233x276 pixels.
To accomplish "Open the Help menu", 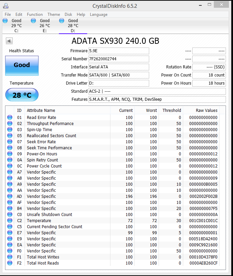I will coord(81,14).
